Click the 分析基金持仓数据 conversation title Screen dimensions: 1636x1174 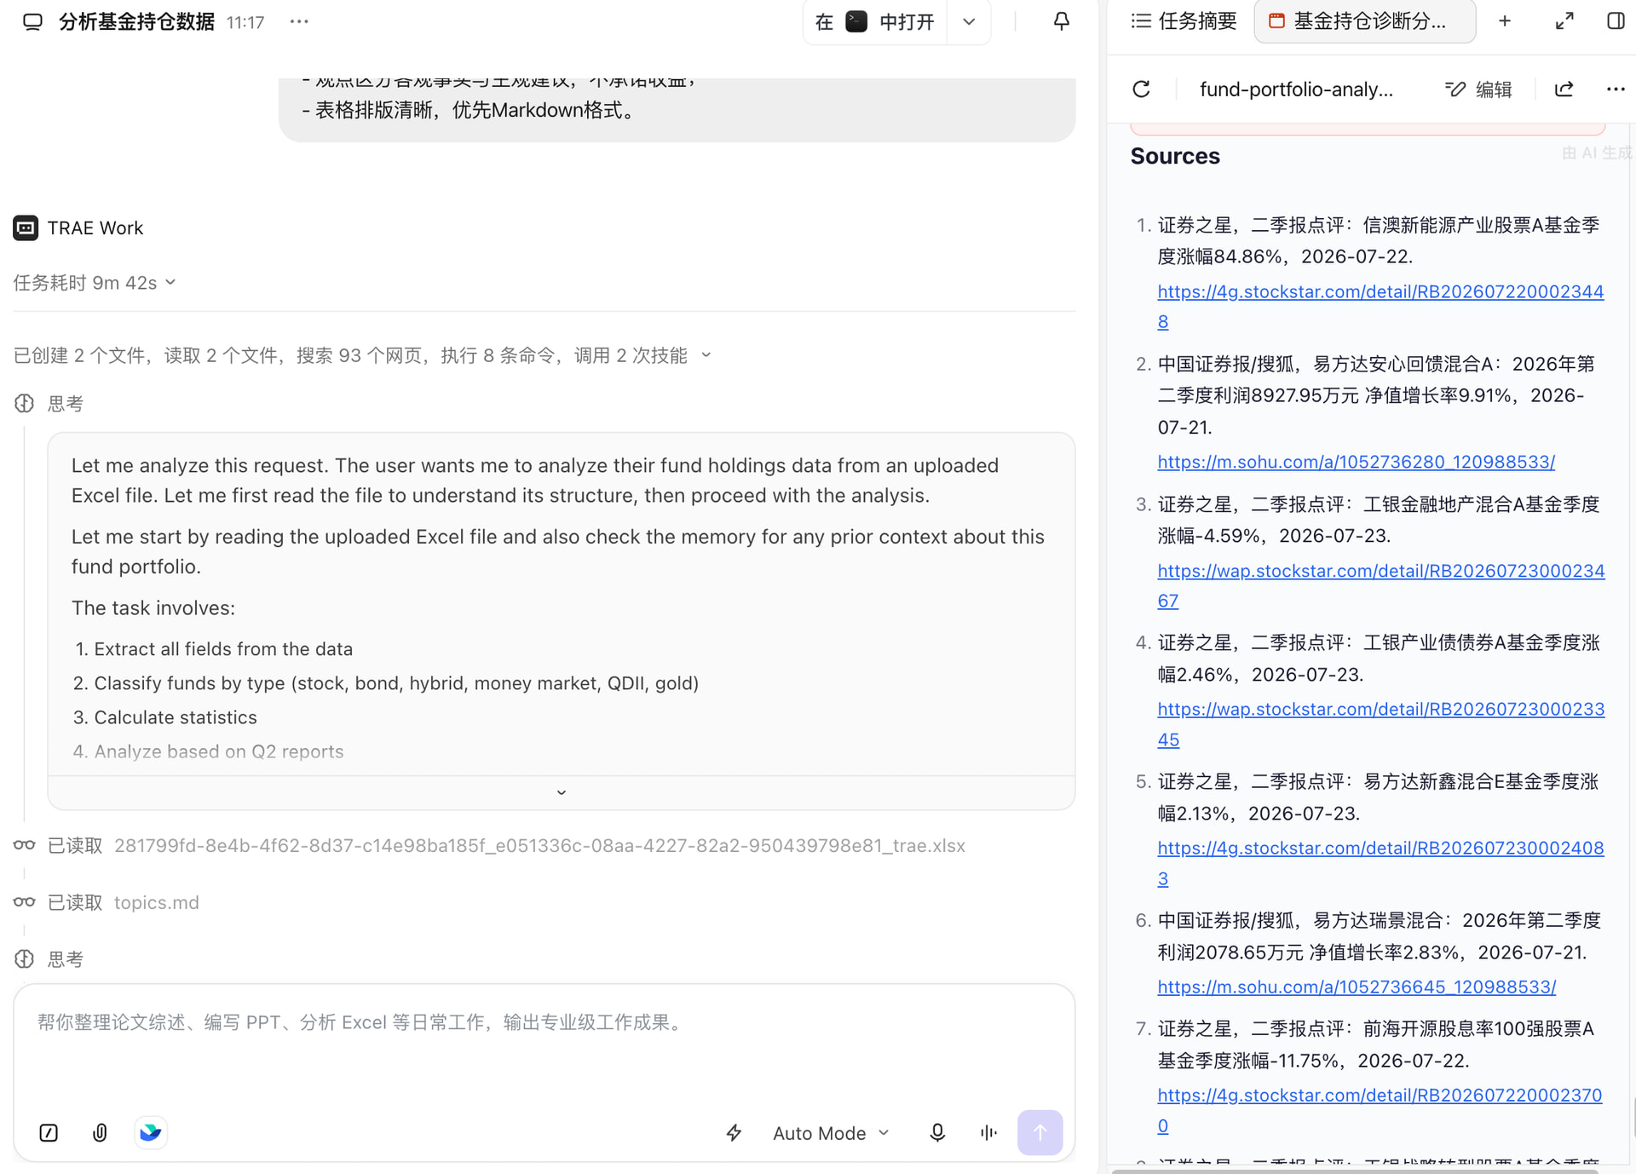(x=136, y=22)
